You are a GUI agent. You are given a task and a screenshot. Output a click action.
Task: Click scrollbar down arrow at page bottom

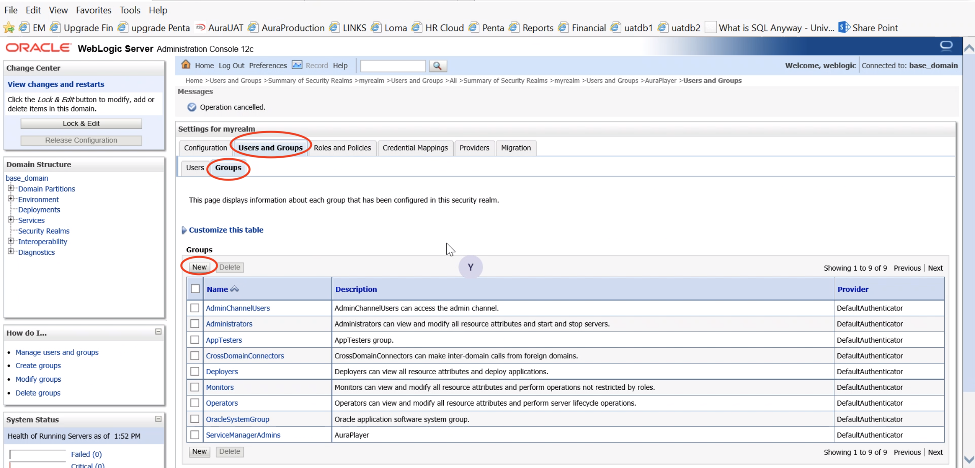[x=969, y=460]
